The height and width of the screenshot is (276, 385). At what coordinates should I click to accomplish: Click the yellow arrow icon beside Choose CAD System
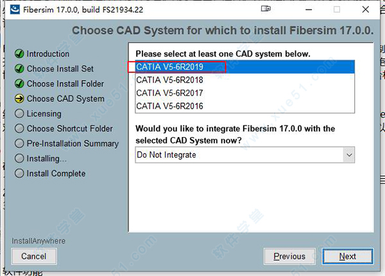[19, 99]
